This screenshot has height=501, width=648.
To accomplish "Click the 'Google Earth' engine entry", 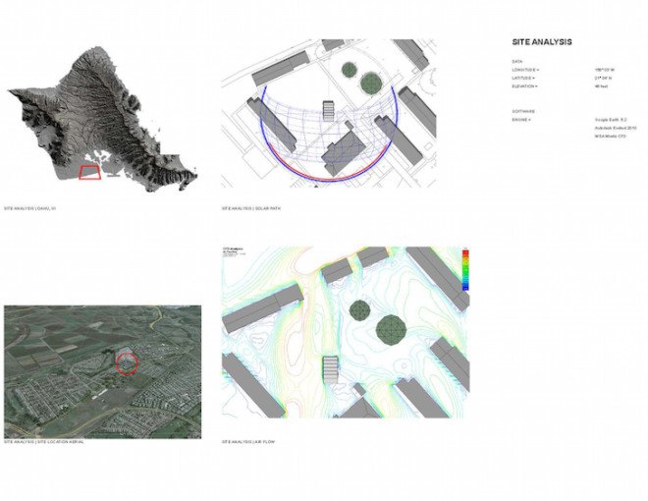I will pos(611,120).
